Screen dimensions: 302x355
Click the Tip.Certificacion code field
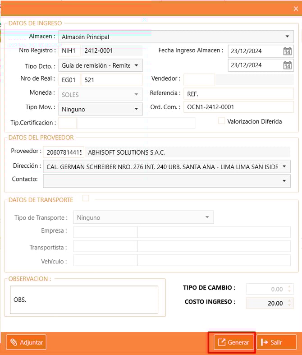[68, 123]
